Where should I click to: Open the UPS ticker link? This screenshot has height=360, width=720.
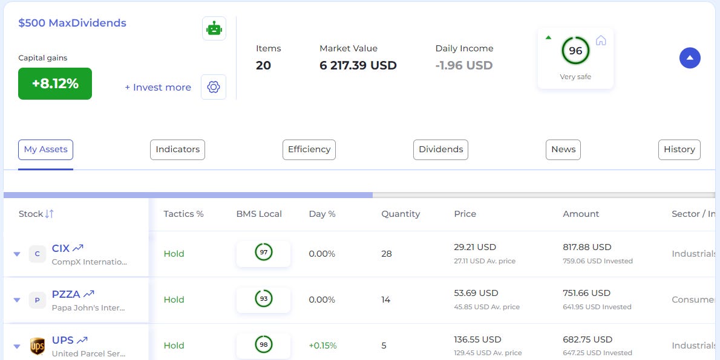[x=63, y=340]
